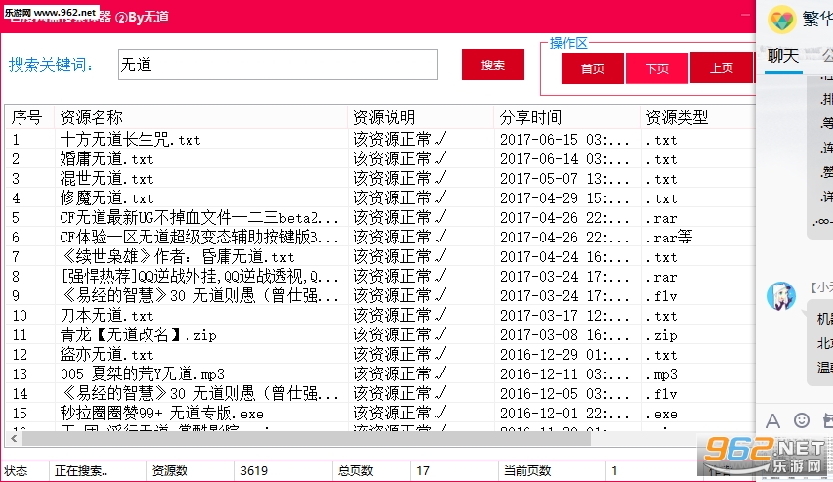The height and width of the screenshot is (482, 833).
Task: Click the group logo icon beside 繁华
Action: coord(781,18)
